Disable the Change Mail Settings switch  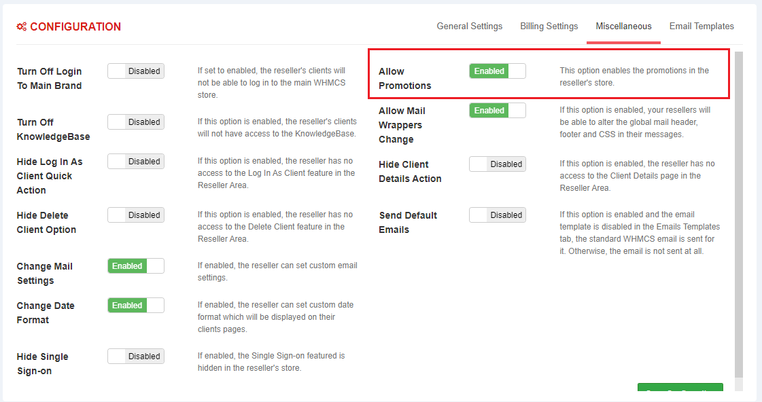136,266
